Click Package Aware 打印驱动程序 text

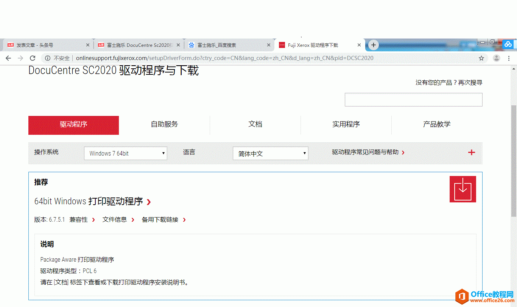coord(77,259)
